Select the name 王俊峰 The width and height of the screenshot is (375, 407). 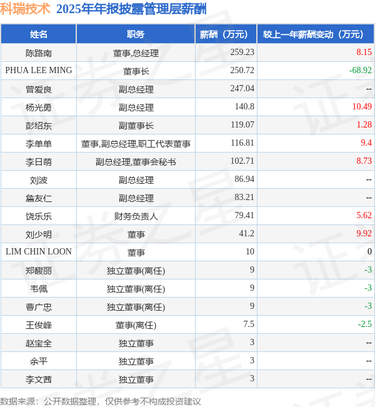click(x=39, y=325)
